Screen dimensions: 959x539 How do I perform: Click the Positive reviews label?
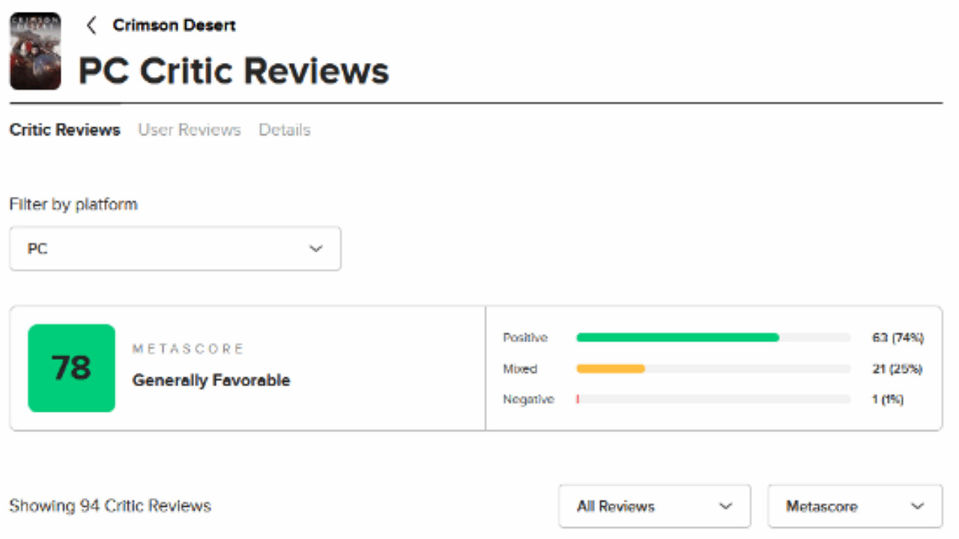pos(525,338)
